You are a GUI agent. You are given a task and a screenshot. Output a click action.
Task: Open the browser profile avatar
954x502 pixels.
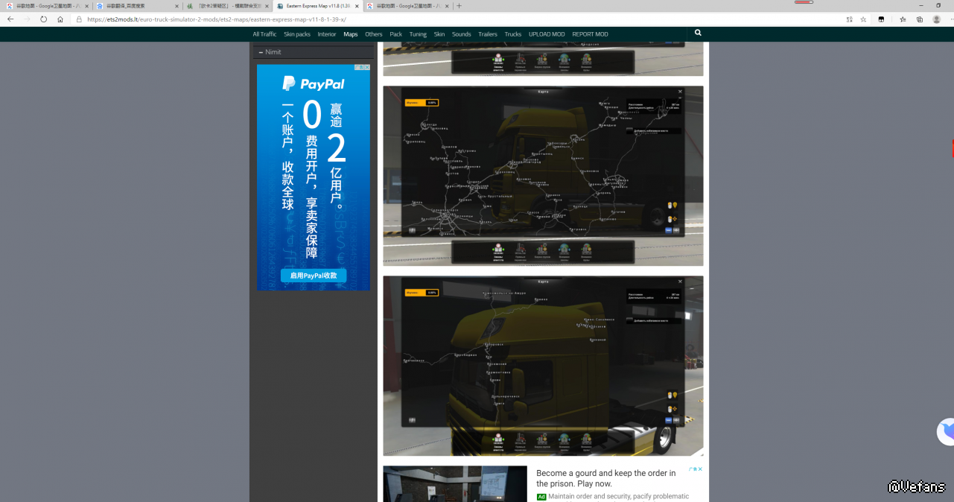937,19
